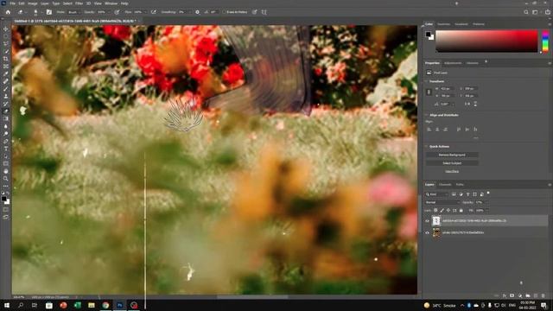Collapse the Transform section
This screenshot has height=311, width=553.
tap(426, 81)
